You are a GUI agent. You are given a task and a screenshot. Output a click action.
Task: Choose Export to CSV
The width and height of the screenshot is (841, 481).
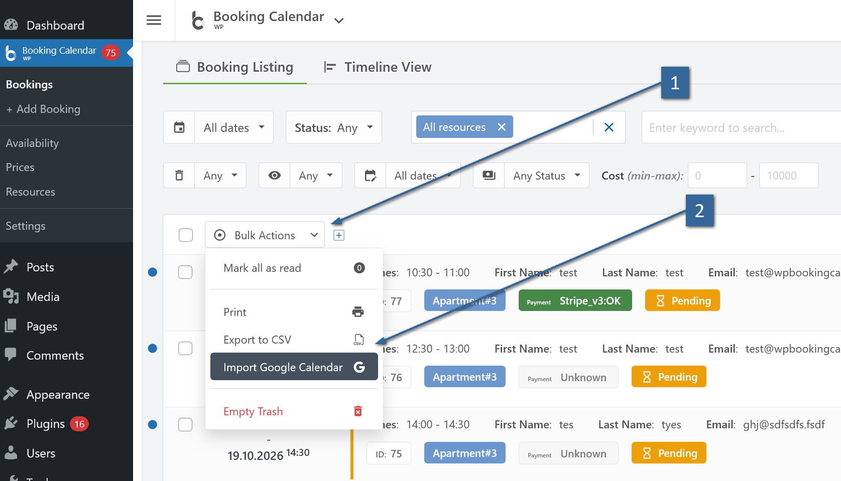tap(294, 340)
